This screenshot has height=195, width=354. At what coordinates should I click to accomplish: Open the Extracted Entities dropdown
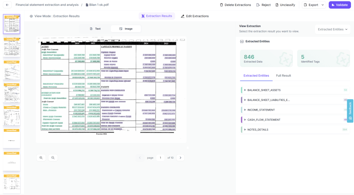pos(333,29)
